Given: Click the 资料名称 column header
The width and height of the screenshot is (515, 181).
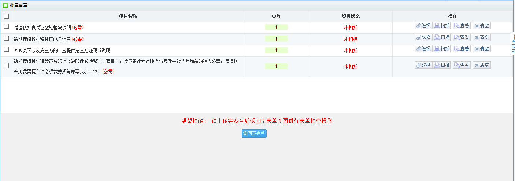Looking at the screenshot, I should (128, 16).
